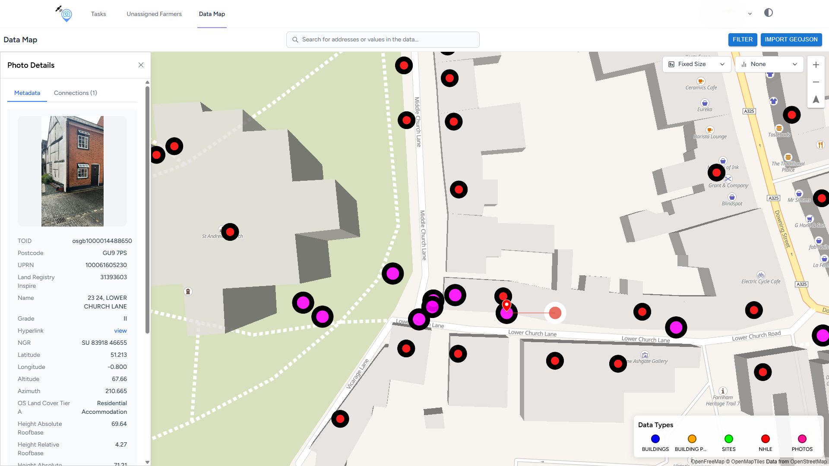Open the None chart dropdown
829x466 pixels.
[769, 64]
